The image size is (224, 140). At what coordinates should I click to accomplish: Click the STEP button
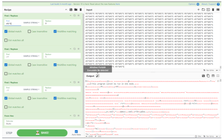tap(9, 133)
